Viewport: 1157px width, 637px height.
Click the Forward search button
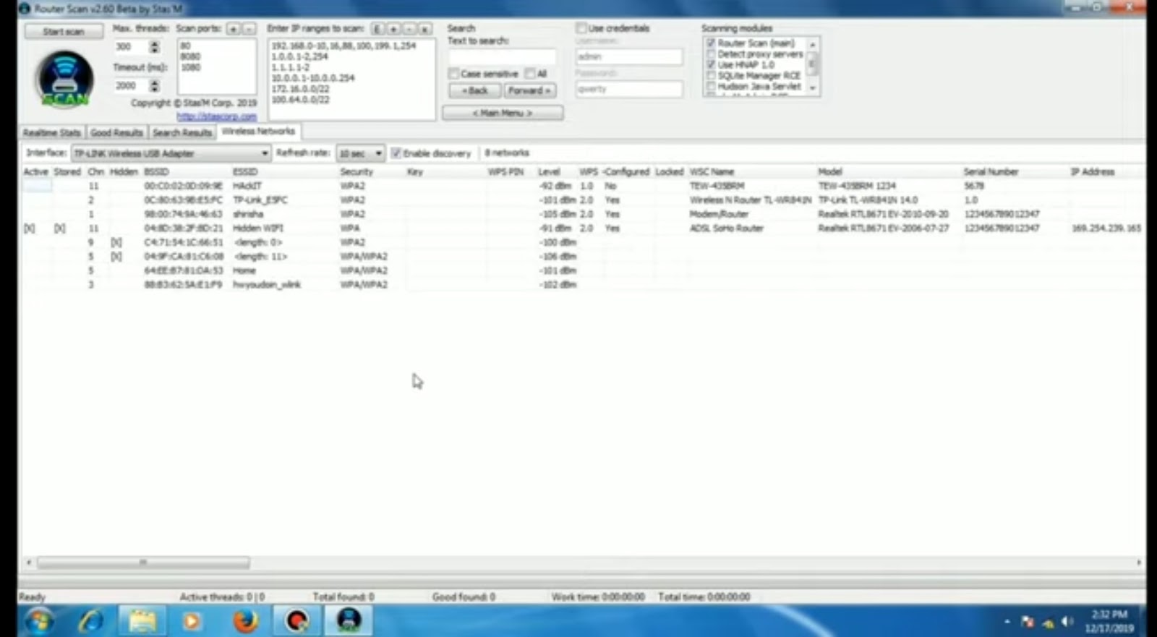(529, 91)
